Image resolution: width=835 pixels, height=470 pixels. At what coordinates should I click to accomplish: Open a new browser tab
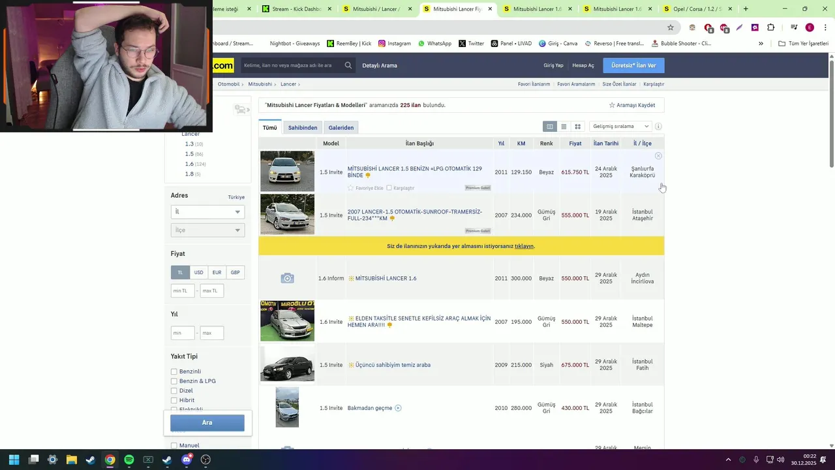tap(746, 9)
